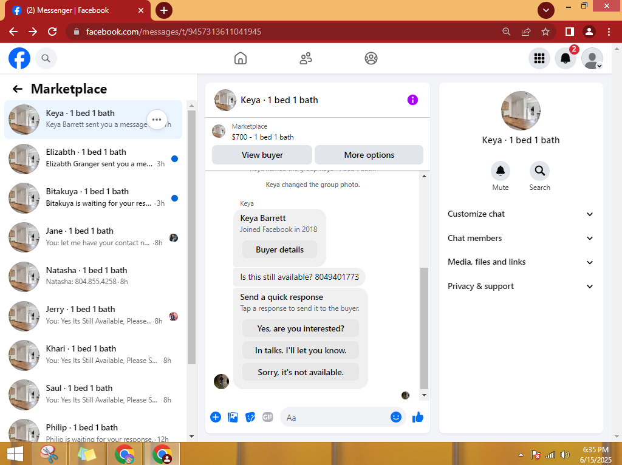
Task: Open the tab search dropdown arrow
Action: tap(546, 10)
